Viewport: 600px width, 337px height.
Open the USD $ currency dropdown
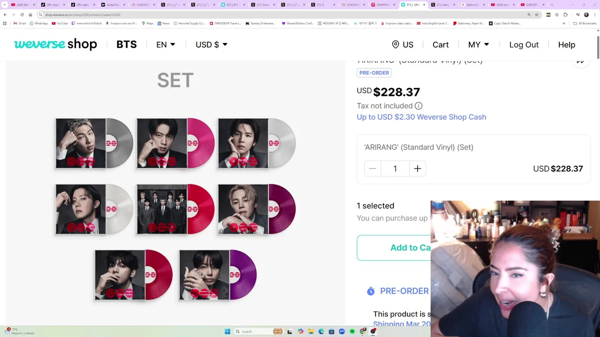pyautogui.click(x=211, y=44)
